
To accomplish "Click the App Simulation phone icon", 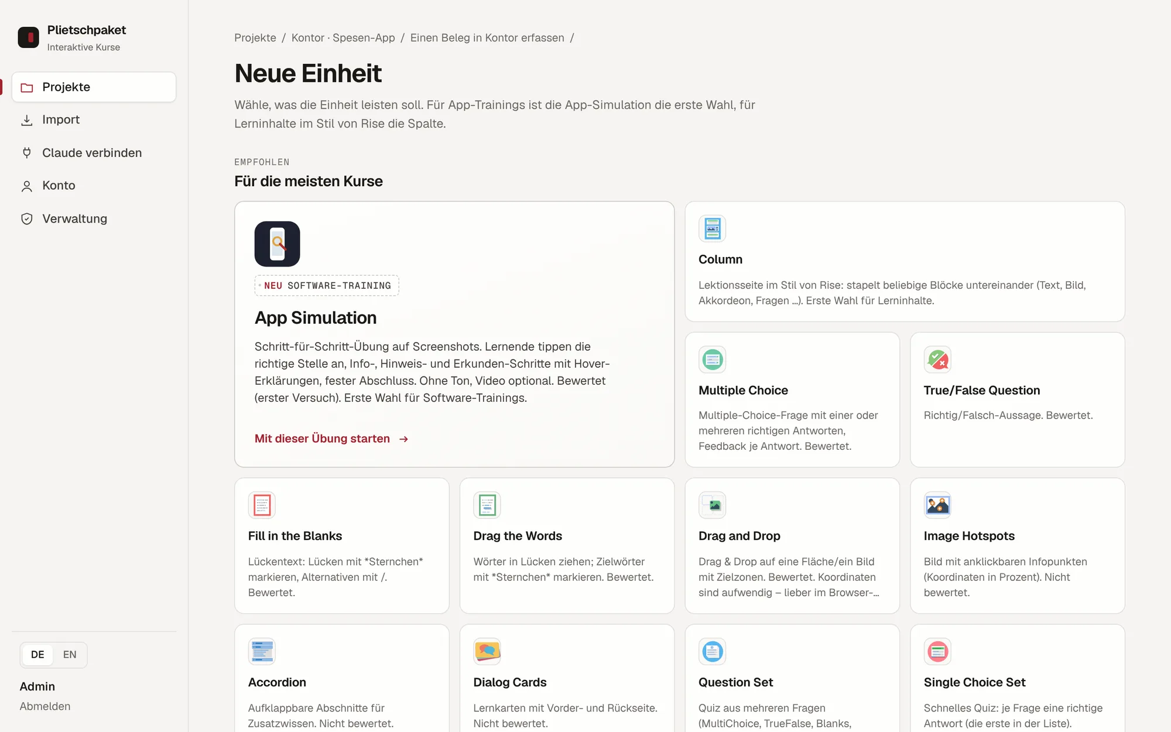I will [277, 244].
